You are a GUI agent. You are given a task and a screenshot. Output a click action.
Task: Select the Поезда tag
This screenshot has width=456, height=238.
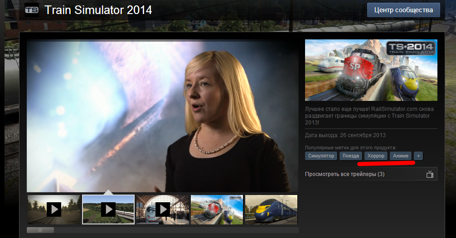click(x=351, y=156)
